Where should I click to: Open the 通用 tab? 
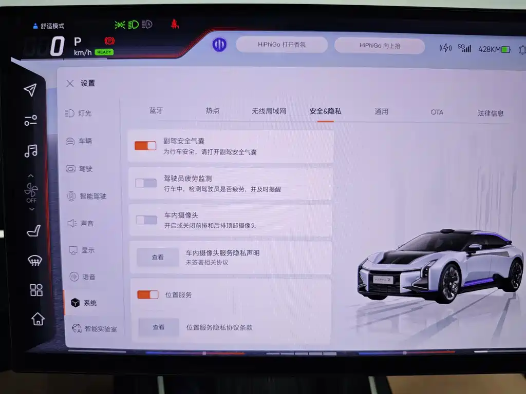pyautogui.click(x=382, y=111)
